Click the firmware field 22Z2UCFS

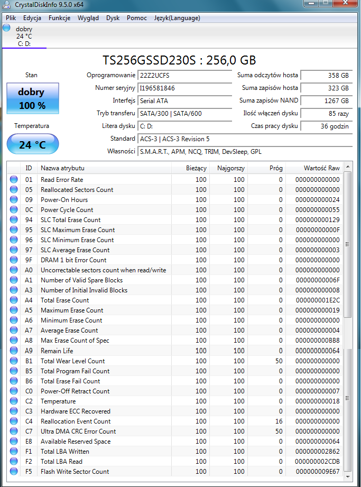(184, 76)
